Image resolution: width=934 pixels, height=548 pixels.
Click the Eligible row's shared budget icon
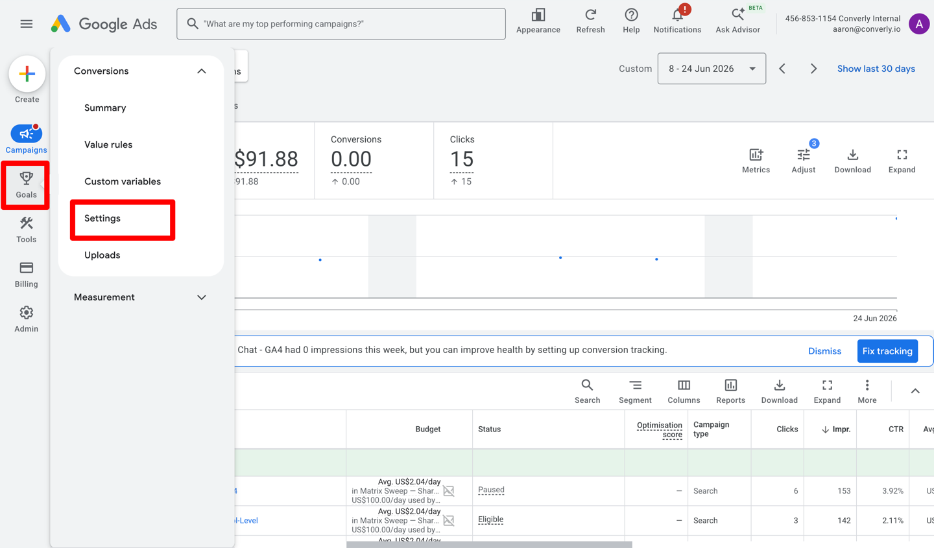point(449,520)
